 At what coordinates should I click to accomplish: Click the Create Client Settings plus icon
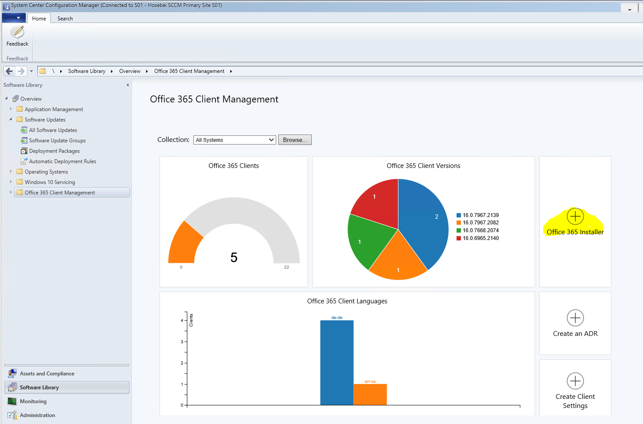tap(575, 381)
